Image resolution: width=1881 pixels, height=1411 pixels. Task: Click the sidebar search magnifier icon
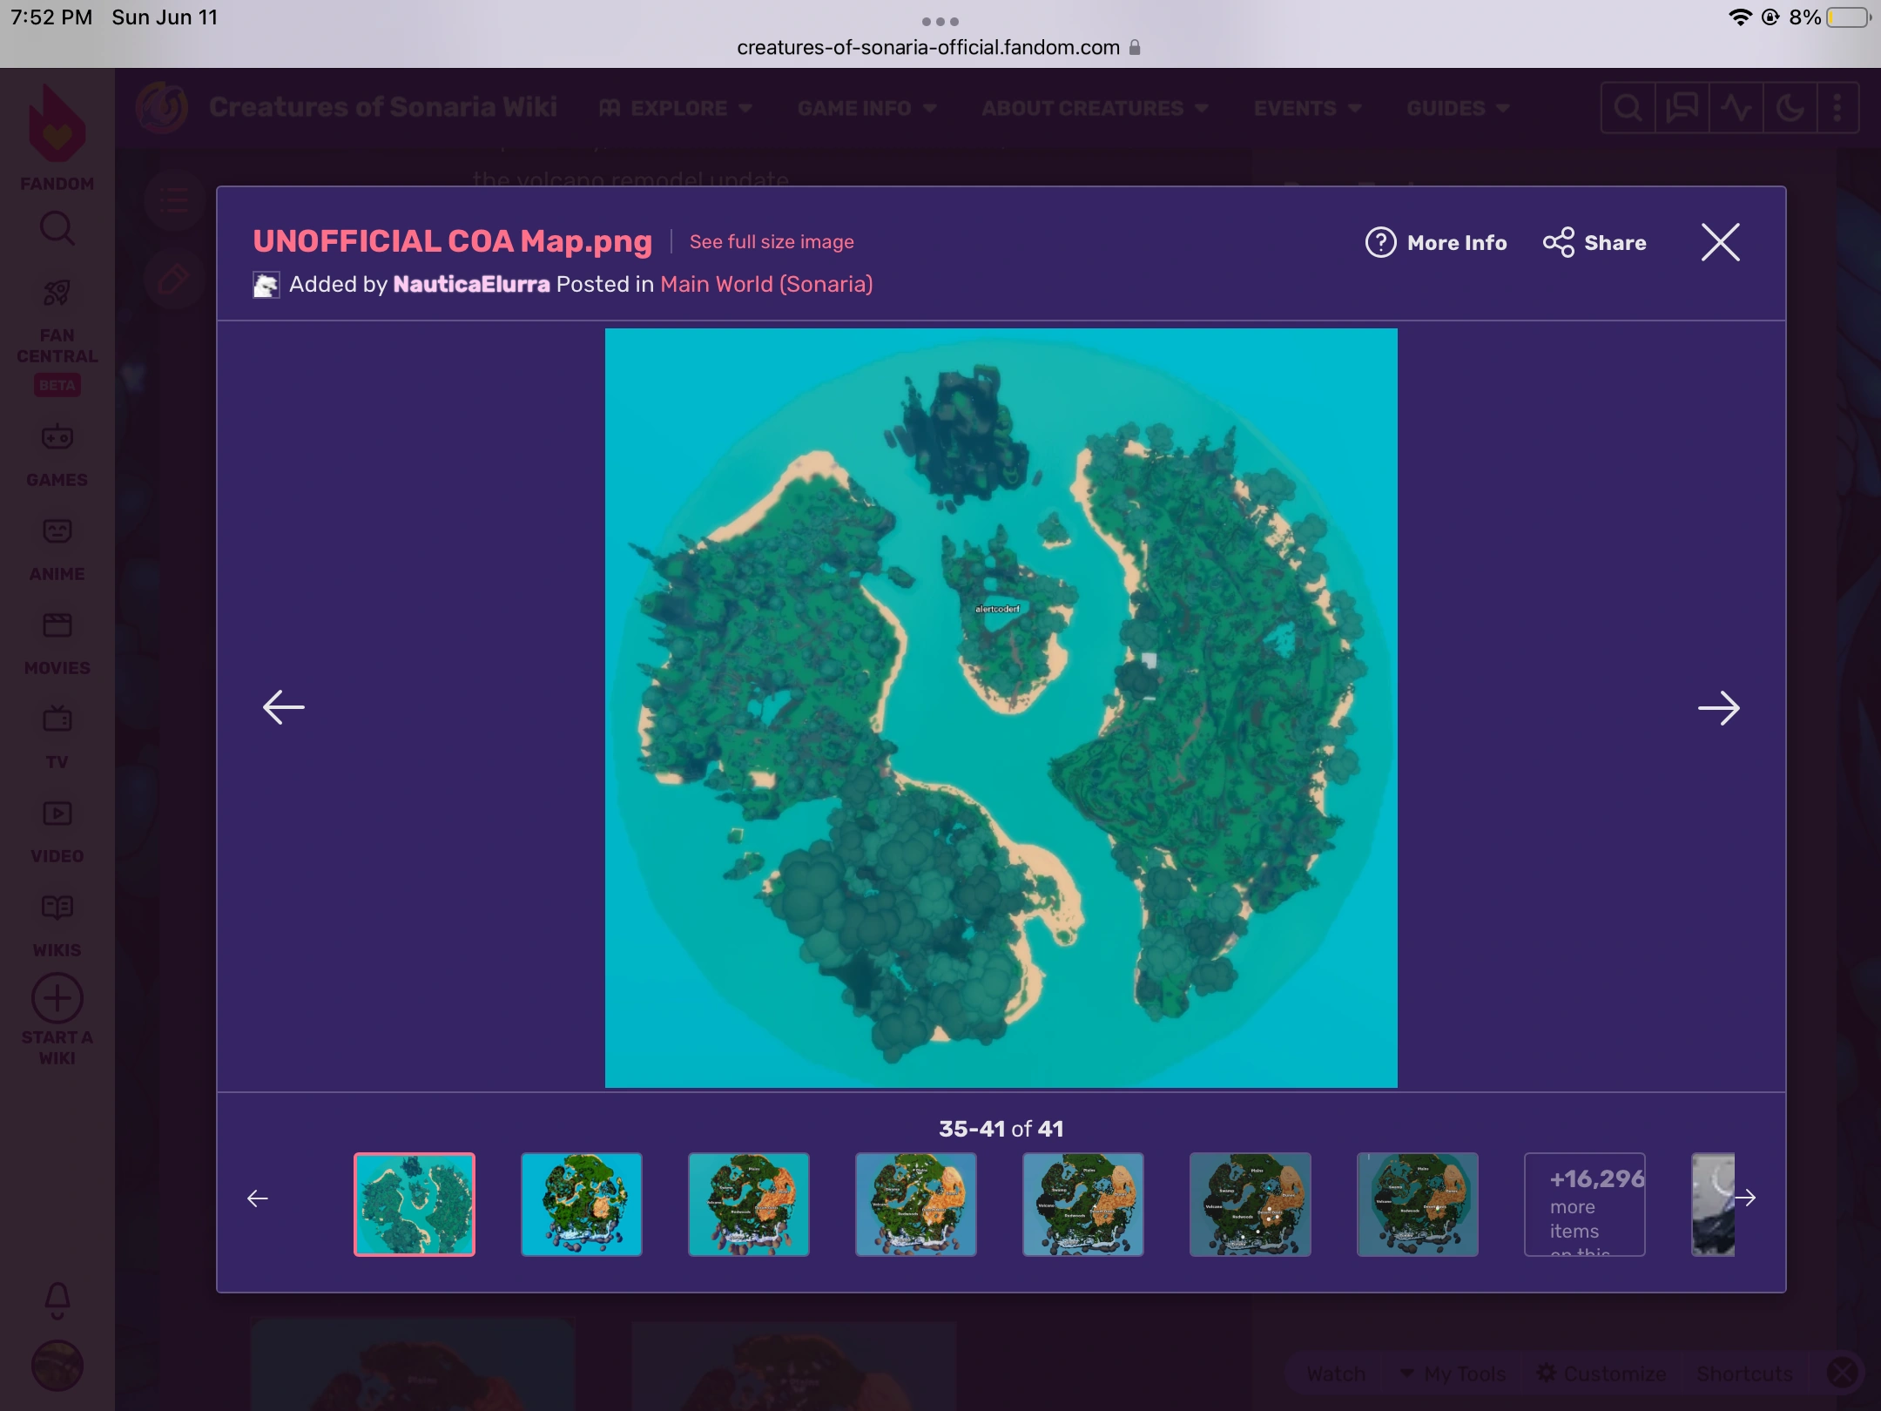coord(57,229)
